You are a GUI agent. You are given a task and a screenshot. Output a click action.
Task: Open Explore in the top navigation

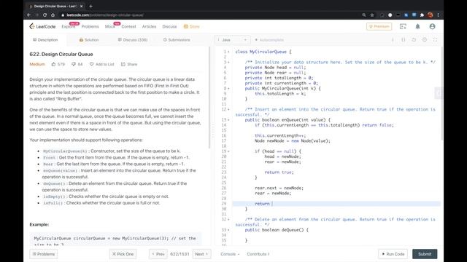pos(69,26)
